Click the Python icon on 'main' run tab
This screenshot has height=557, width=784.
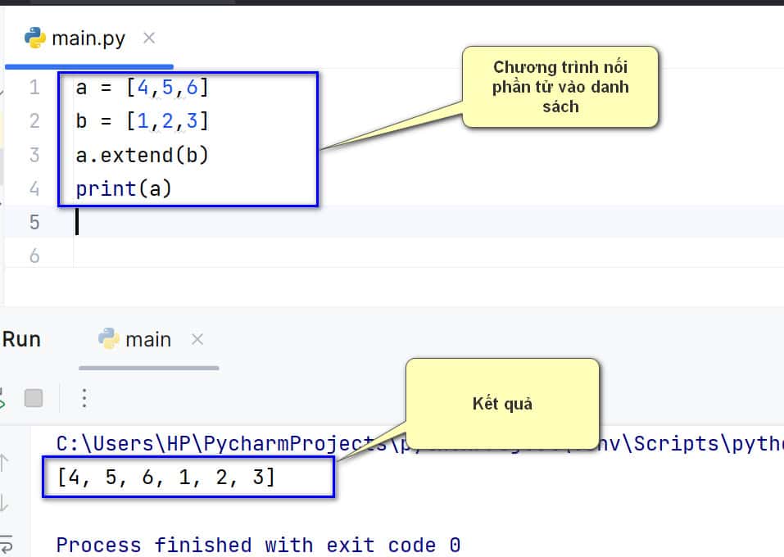pos(108,339)
